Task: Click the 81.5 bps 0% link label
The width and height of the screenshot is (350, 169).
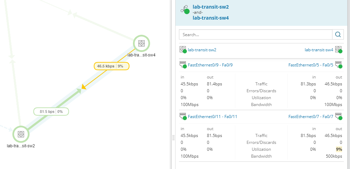Action: 51,112
